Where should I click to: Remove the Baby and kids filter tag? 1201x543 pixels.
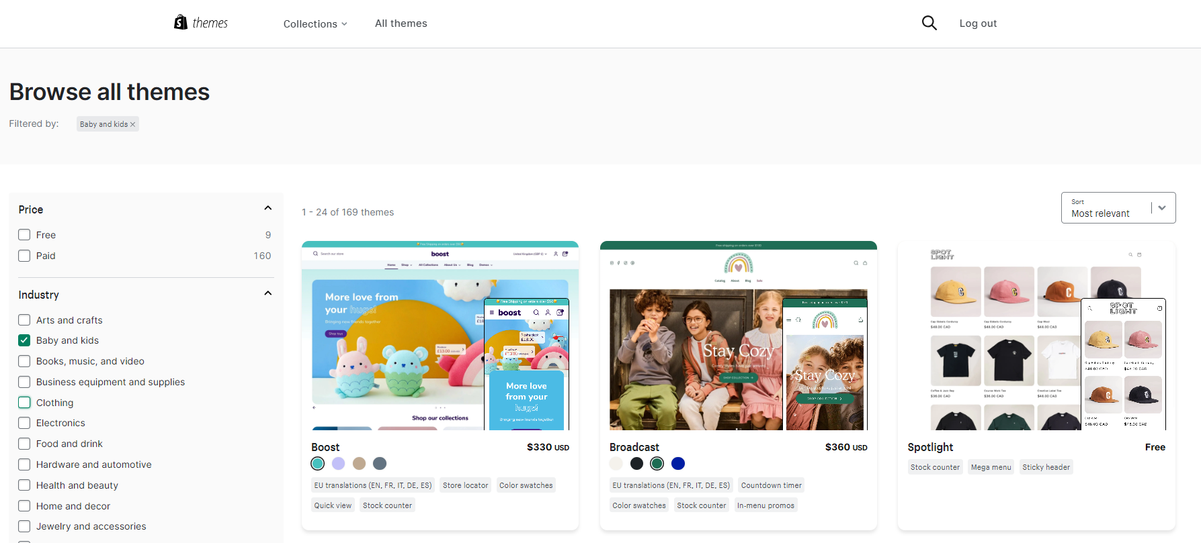[132, 124]
